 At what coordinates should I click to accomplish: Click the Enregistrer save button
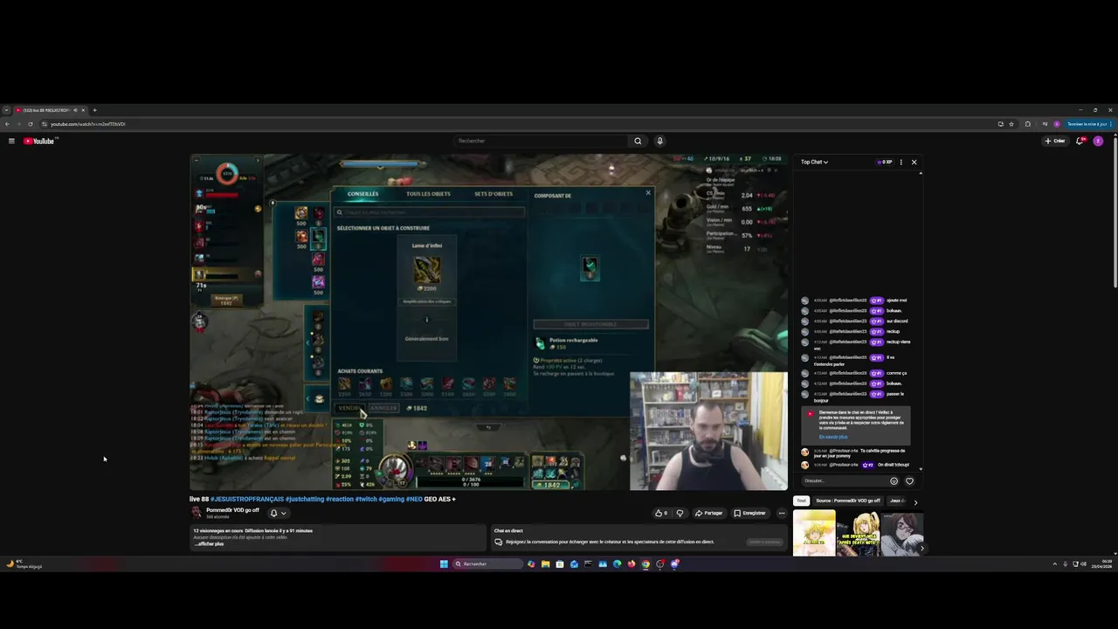coord(750,513)
